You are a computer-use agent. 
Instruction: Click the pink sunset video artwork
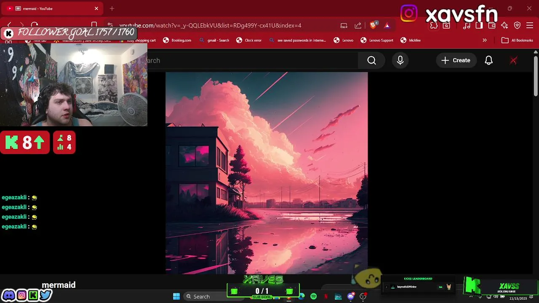267,173
